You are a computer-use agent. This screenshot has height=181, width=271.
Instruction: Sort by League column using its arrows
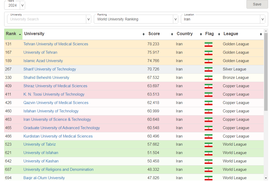tap(261, 34)
